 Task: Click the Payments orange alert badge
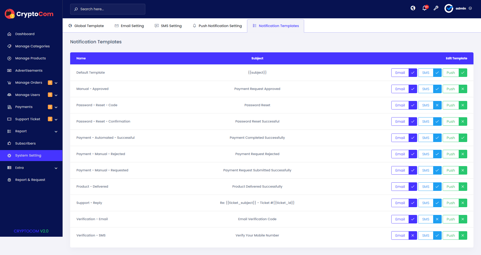pos(50,107)
